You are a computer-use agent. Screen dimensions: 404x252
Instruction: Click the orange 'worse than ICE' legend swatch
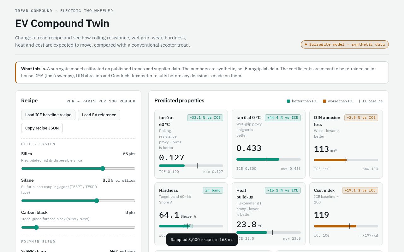coord(324,101)
